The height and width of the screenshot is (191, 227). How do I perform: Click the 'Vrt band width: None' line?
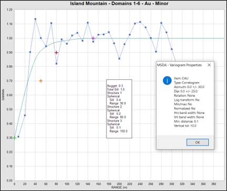pos(189,117)
